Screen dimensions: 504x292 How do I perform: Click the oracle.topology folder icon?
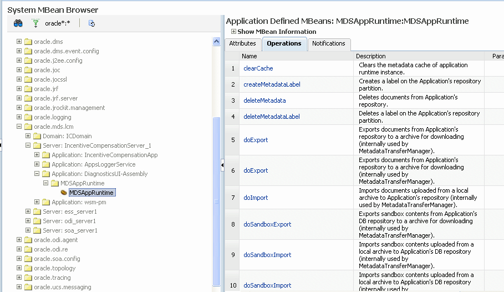pos(28,268)
